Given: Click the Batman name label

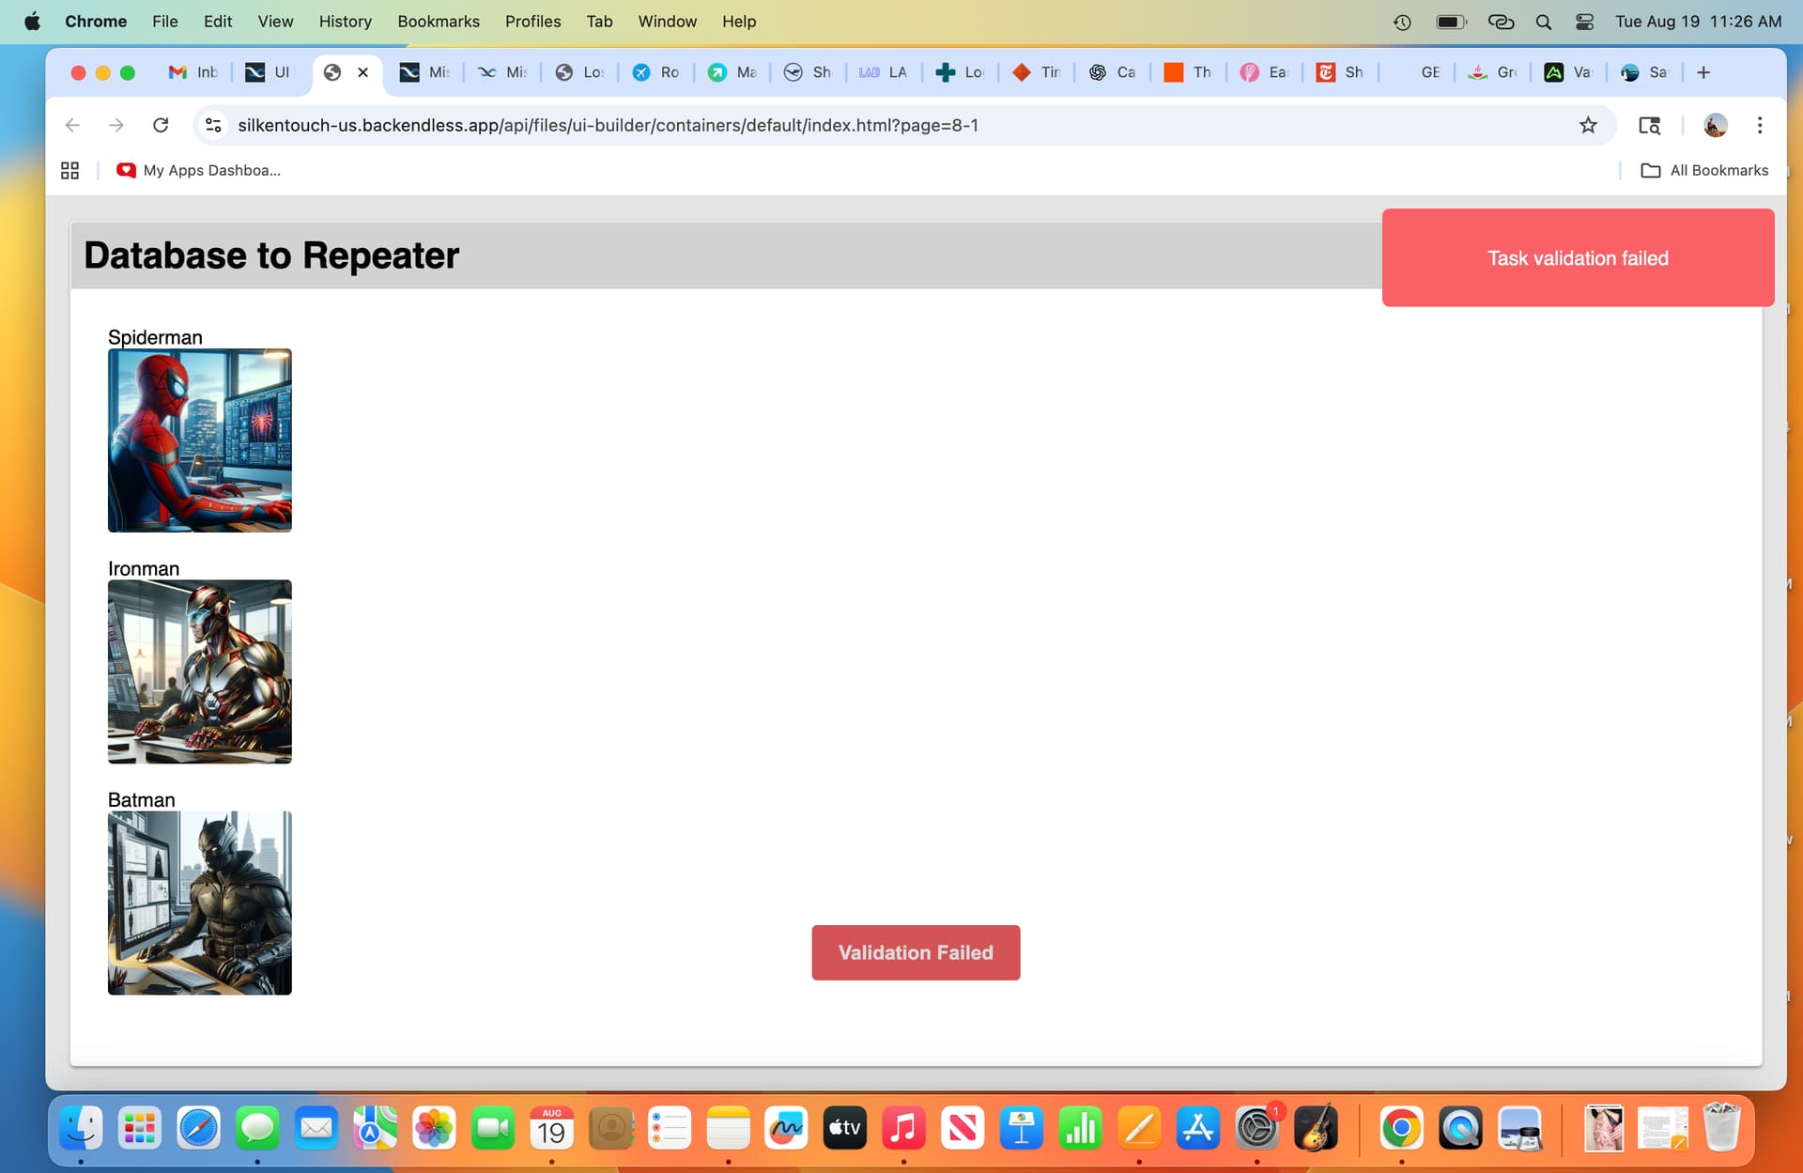Looking at the screenshot, I should (142, 799).
